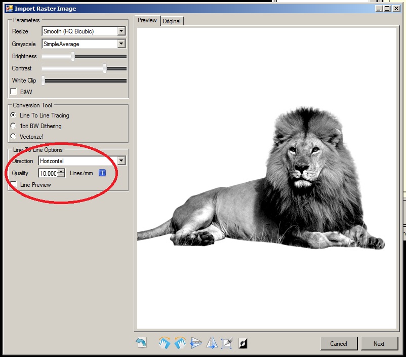Image resolution: width=406 pixels, height=357 pixels.
Task: Click the Import Raster Image title icon
Action: point(9,9)
